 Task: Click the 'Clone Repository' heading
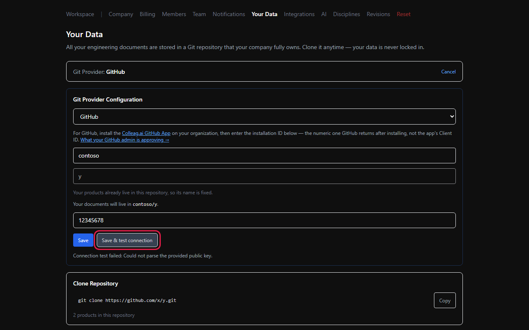point(95,283)
